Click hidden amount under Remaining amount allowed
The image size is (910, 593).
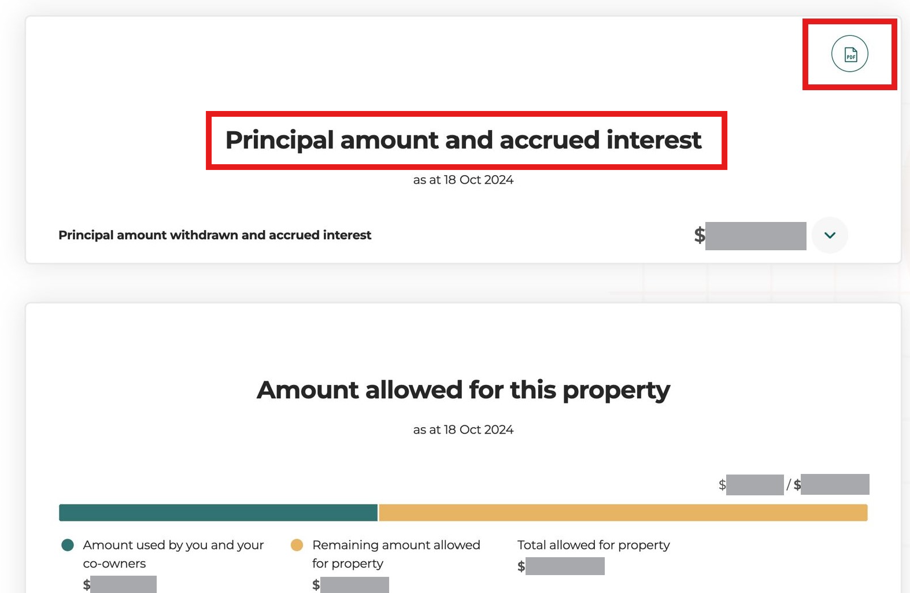coord(350,585)
